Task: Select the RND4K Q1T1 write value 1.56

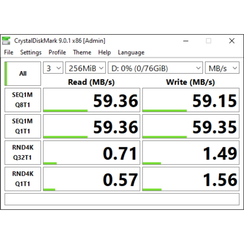Action: tap(191, 179)
